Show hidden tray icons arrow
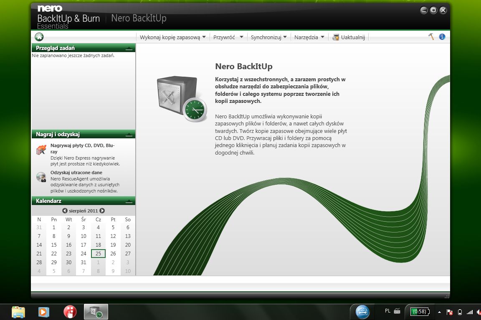 pos(439,312)
